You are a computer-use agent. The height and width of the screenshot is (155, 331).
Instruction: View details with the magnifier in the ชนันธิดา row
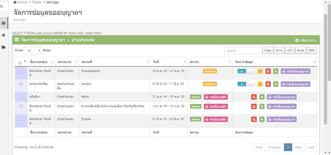point(254,97)
